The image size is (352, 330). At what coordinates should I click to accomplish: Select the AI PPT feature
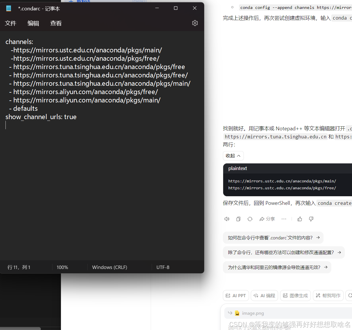236,295
